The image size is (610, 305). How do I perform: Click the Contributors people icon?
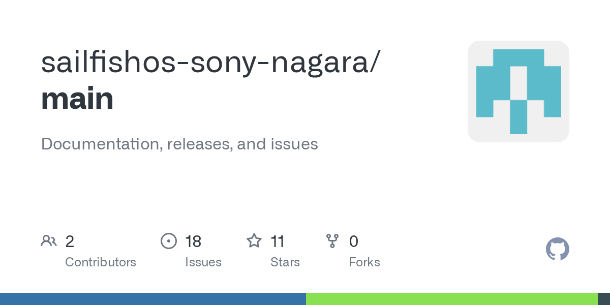tap(49, 241)
